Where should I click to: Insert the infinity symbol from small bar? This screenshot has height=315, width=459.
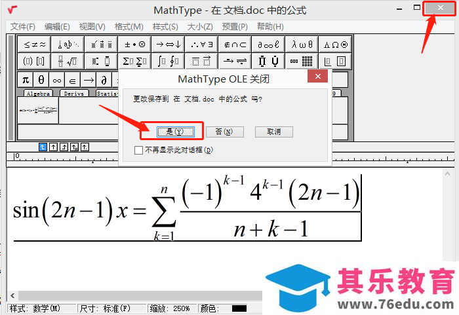click(57, 79)
